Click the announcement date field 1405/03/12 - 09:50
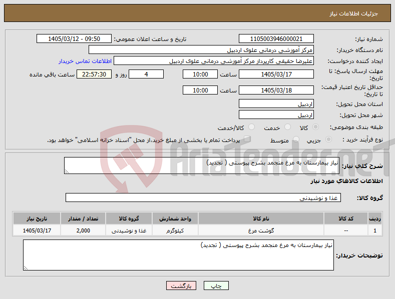The height and width of the screenshot is (299, 395). coord(74,39)
